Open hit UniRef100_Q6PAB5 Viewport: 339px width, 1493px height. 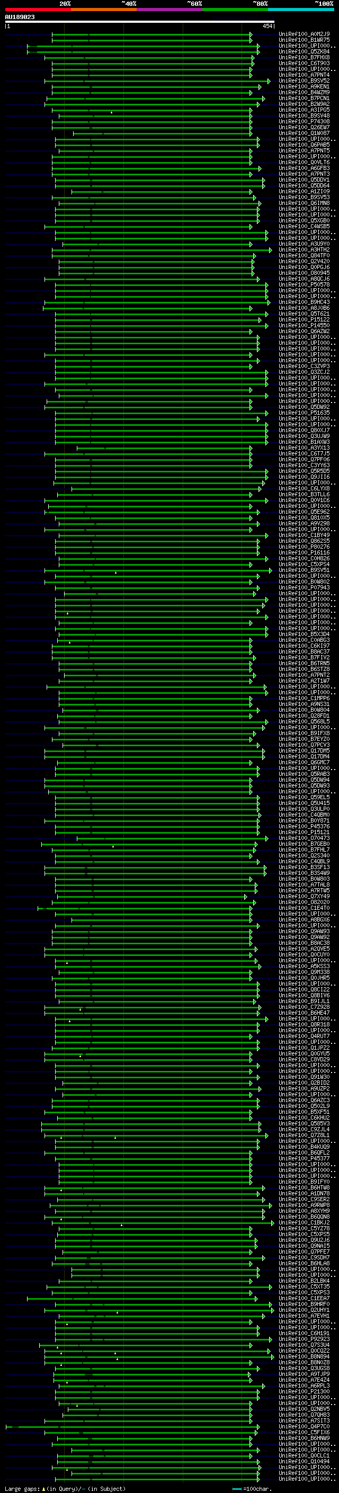click(x=304, y=145)
